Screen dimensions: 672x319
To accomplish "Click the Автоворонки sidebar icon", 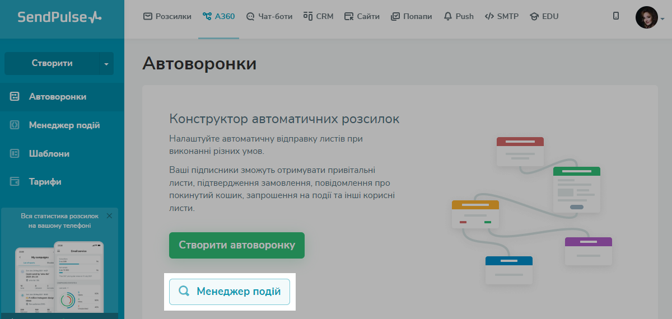I will 15,97.
